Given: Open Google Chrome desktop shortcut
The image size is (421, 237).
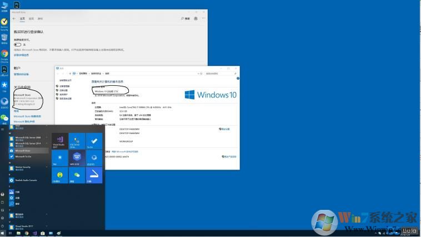Looking at the screenshot, I should [x=4, y=55].
